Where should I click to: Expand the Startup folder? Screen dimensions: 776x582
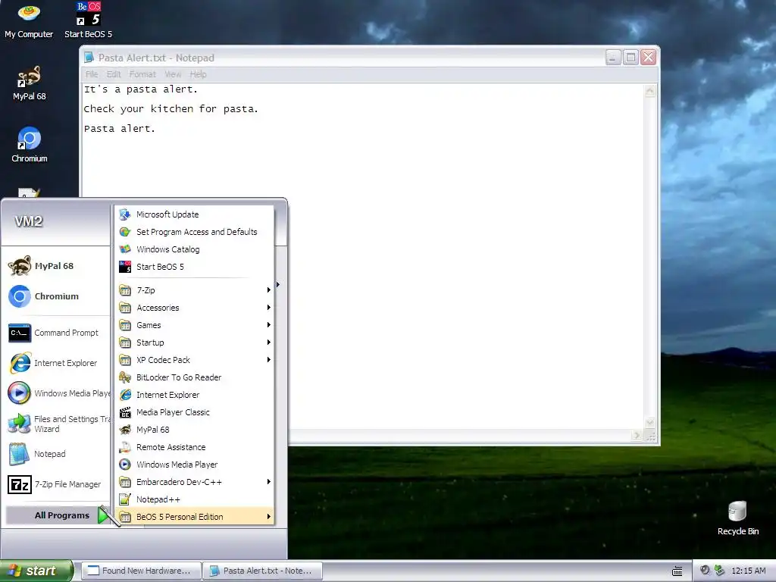click(x=195, y=343)
